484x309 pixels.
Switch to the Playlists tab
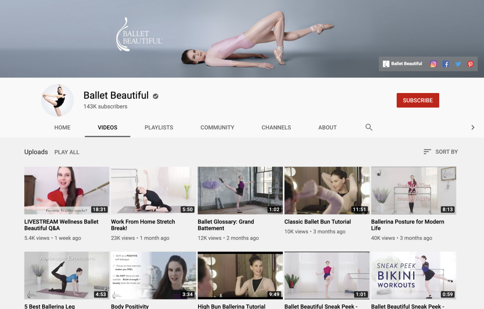point(159,127)
